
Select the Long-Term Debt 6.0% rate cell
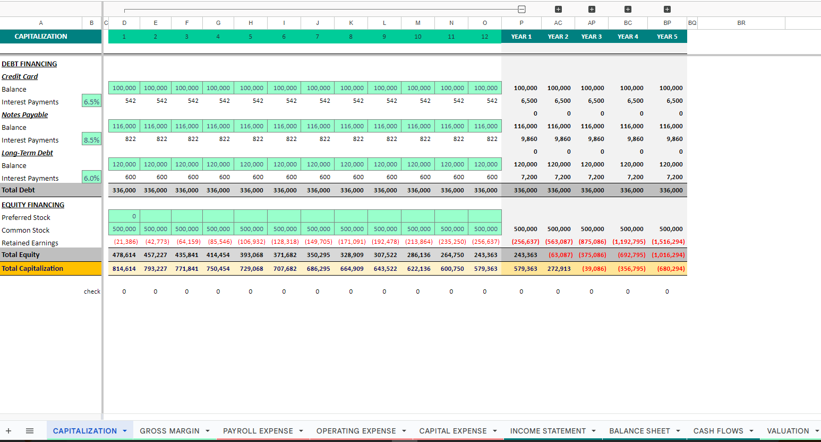pyautogui.click(x=91, y=178)
